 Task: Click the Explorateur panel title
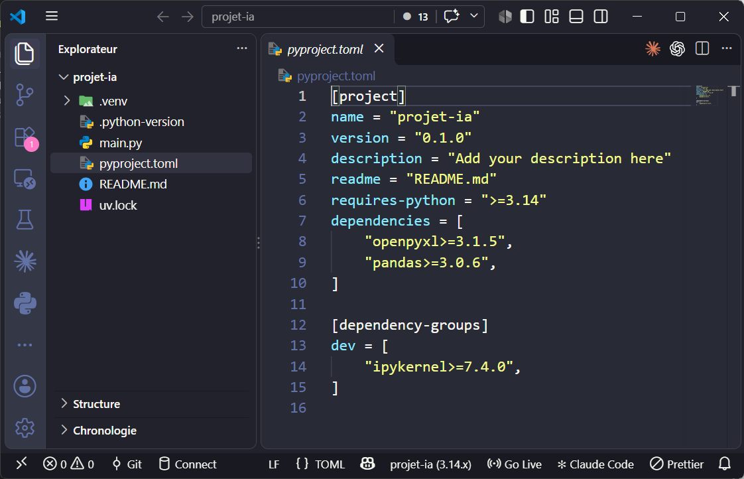tap(88, 49)
